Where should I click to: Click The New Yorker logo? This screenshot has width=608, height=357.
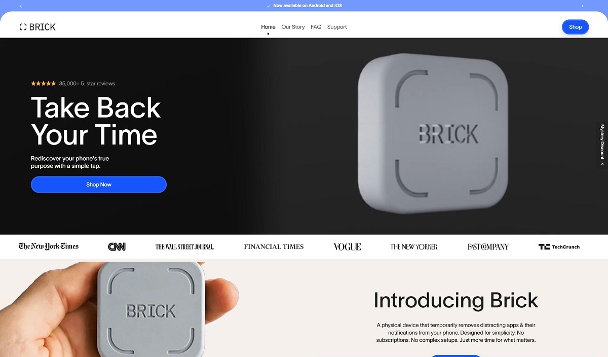pyautogui.click(x=413, y=246)
